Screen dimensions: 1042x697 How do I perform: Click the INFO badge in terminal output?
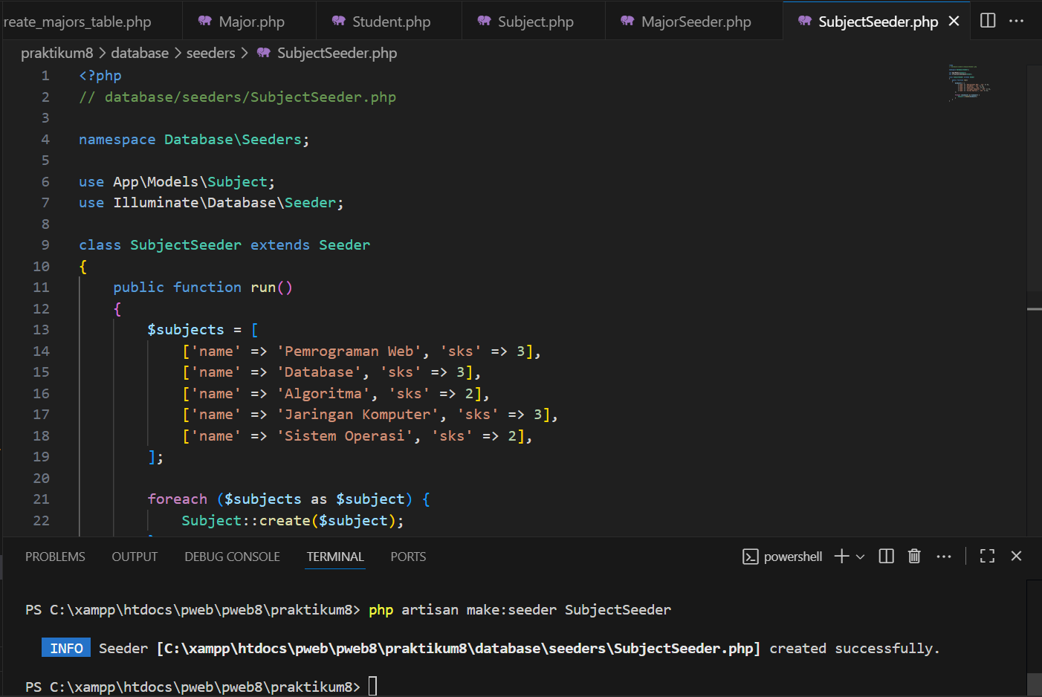coord(66,648)
